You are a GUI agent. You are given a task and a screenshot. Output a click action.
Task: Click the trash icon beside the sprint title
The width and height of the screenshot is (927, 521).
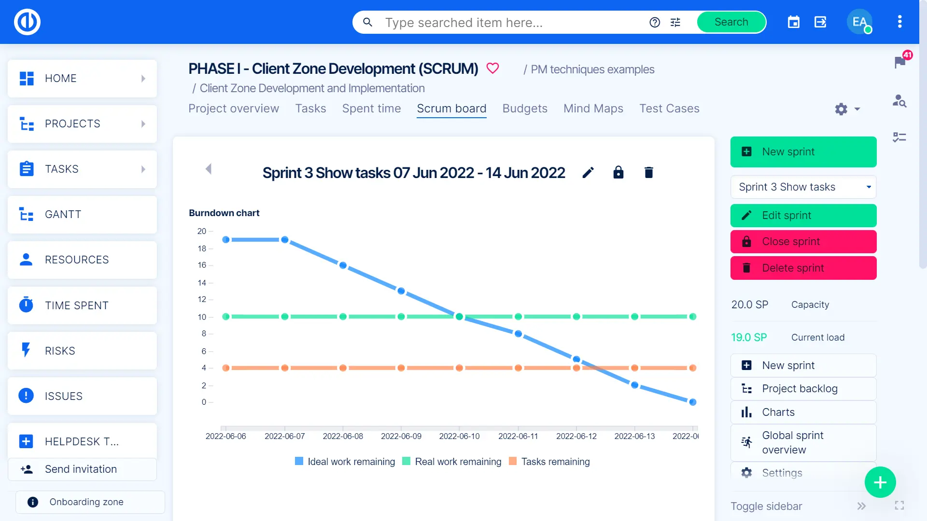click(x=648, y=173)
